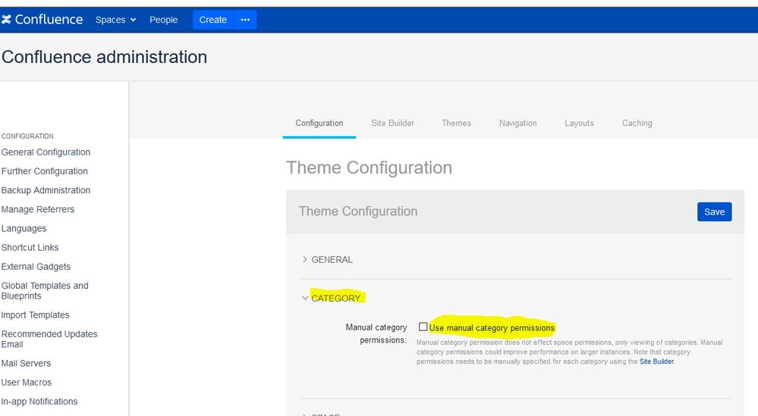Viewport: 758px width, 416px height.
Task: Switch to the Caching tab
Action: tap(637, 123)
